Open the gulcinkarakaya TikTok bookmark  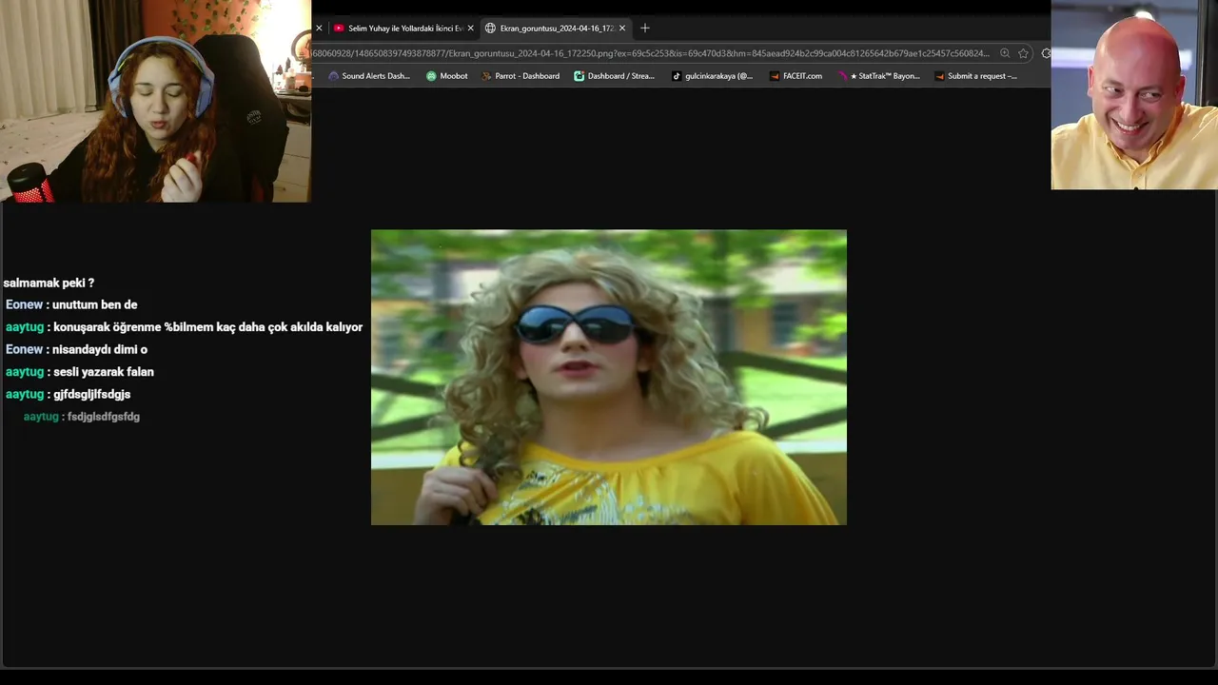point(712,76)
